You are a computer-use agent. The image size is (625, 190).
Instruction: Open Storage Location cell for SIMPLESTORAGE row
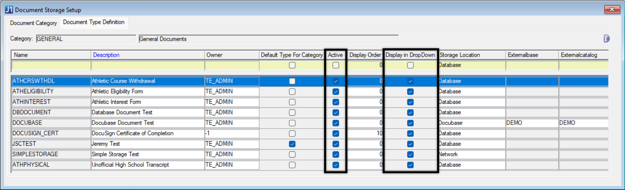tap(471, 154)
